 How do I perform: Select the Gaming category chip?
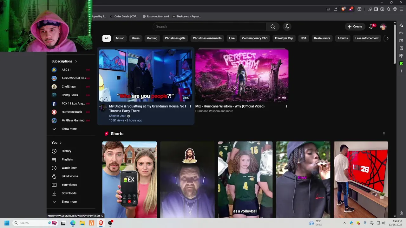(152, 38)
